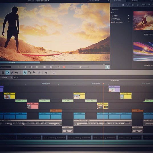Expand the My media dropdown arrow
153x153 pixels.
128,15
